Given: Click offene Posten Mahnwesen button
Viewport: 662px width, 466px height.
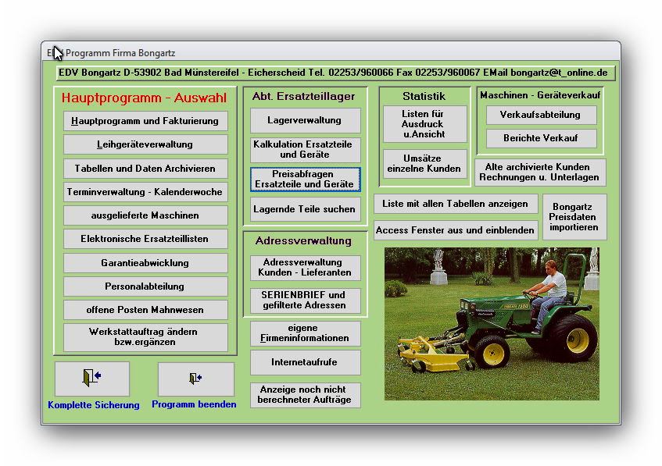Looking at the screenshot, I should (x=146, y=310).
